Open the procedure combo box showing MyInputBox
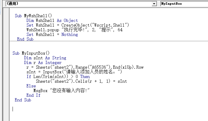This screenshot has height=121, width=208. click(x=184, y=4)
